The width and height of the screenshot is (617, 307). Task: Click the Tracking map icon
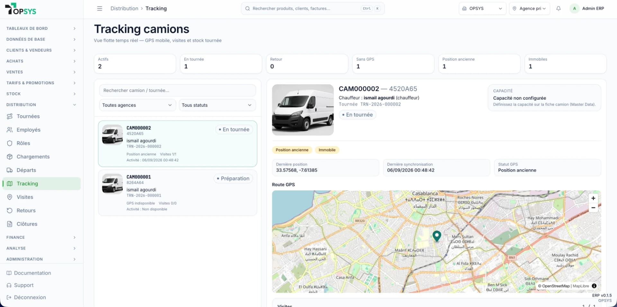(x=10, y=184)
